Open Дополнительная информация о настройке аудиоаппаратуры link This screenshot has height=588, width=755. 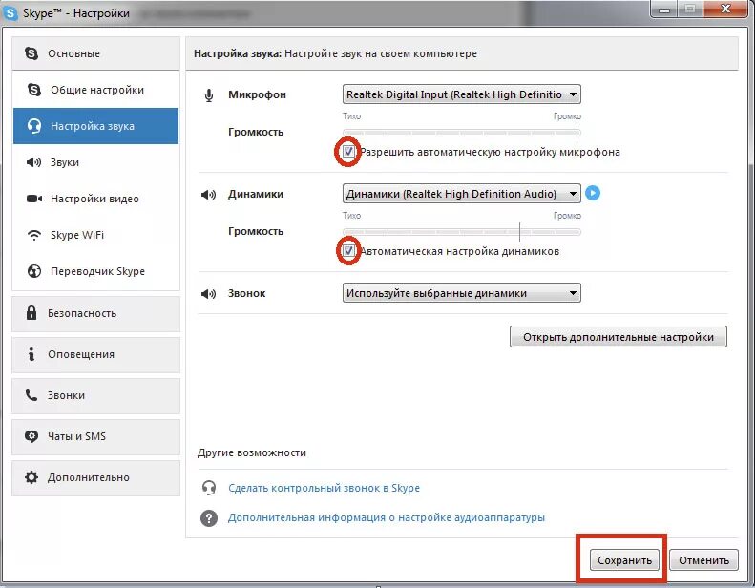[x=387, y=517]
